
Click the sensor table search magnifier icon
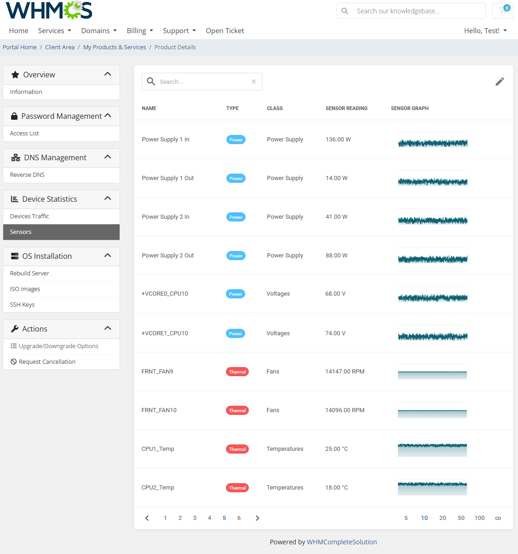151,82
